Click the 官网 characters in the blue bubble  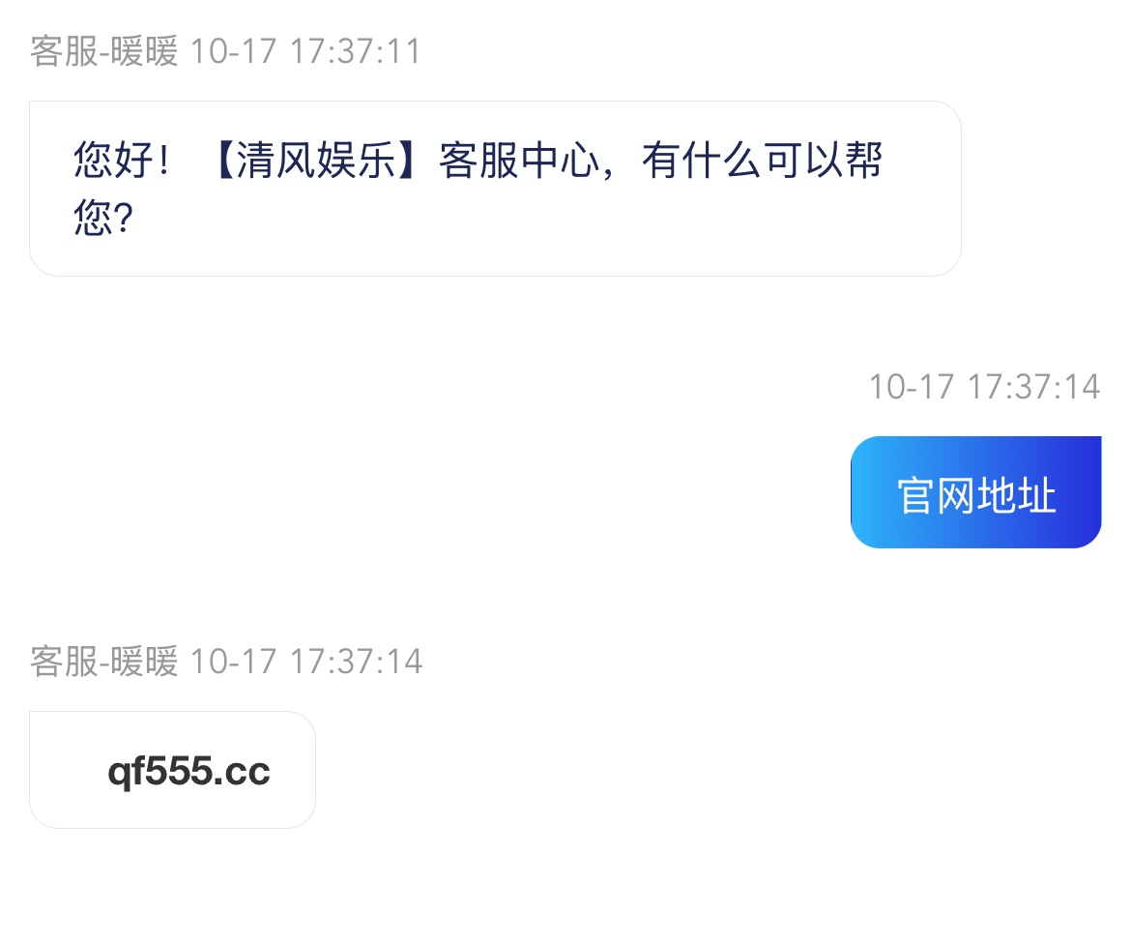(x=937, y=495)
